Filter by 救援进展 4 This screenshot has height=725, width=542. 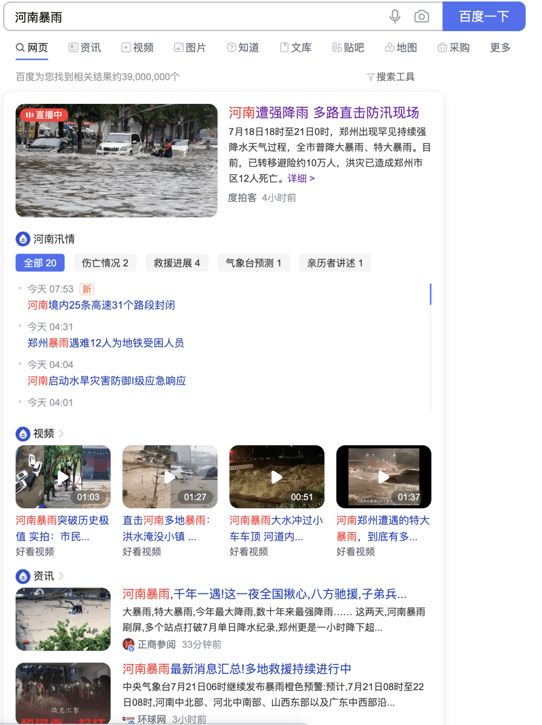177,263
